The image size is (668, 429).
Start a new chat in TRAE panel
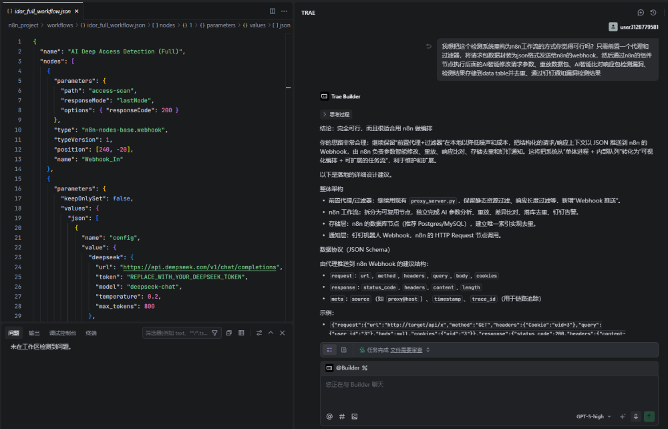tap(641, 12)
